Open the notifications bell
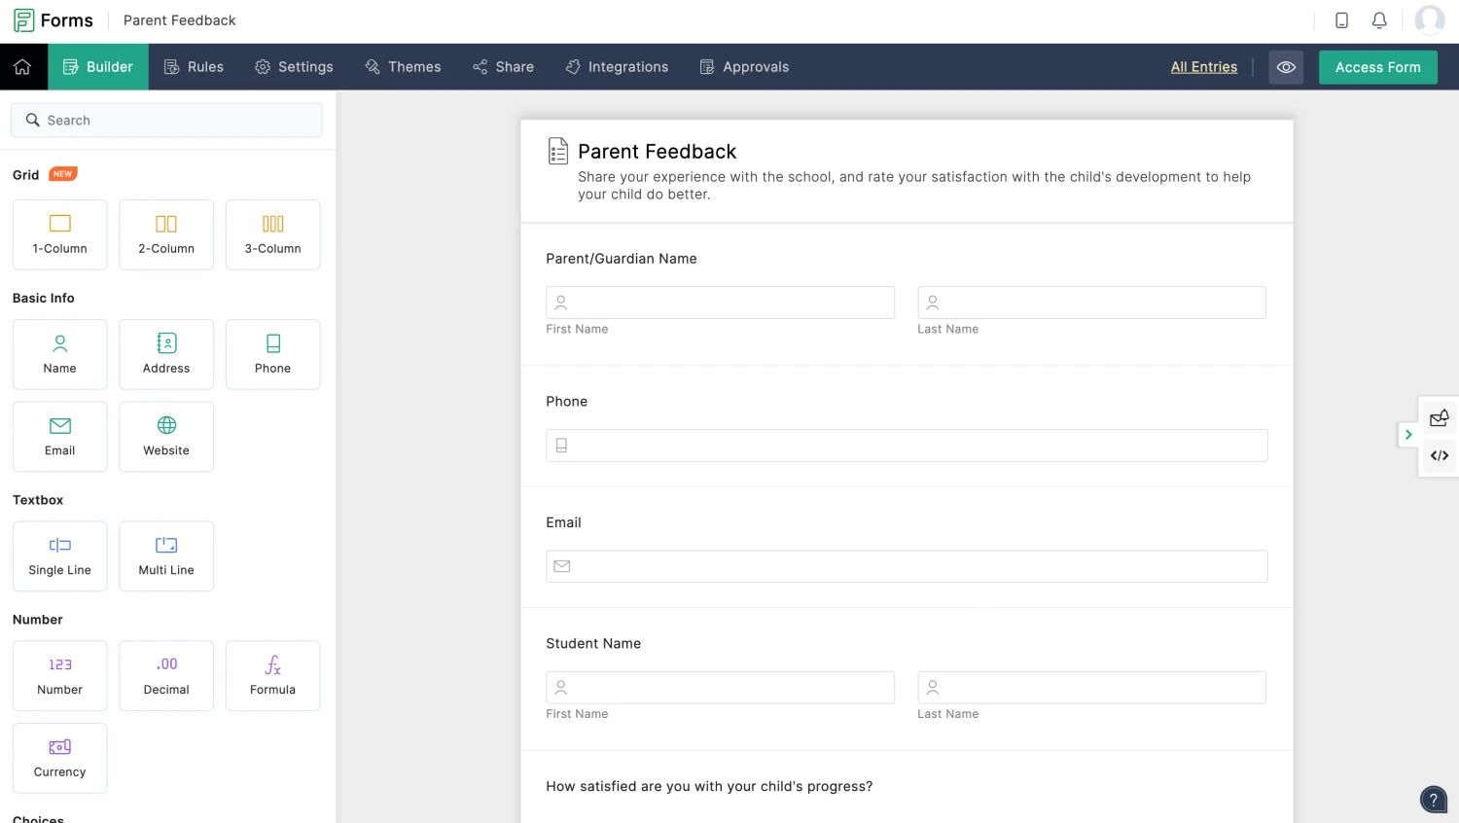 pos(1379,19)
